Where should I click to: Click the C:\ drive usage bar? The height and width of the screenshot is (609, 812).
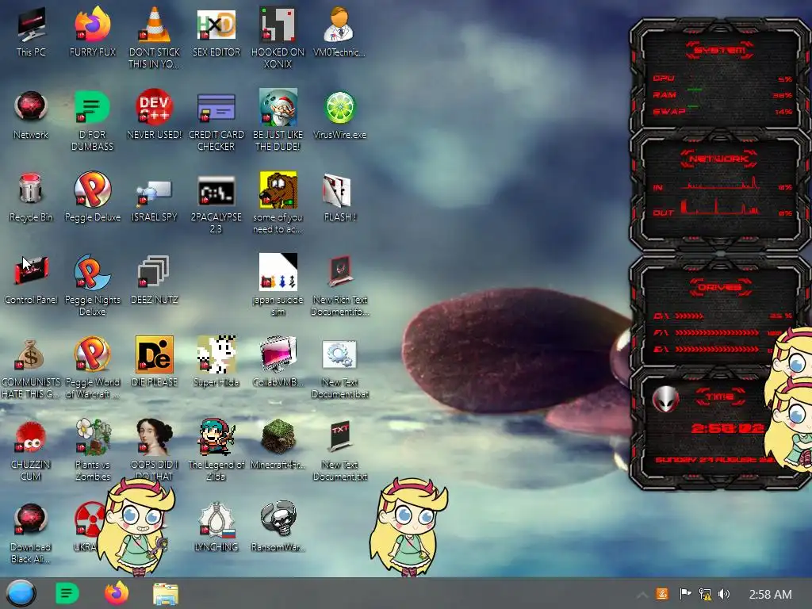(689, 316)
